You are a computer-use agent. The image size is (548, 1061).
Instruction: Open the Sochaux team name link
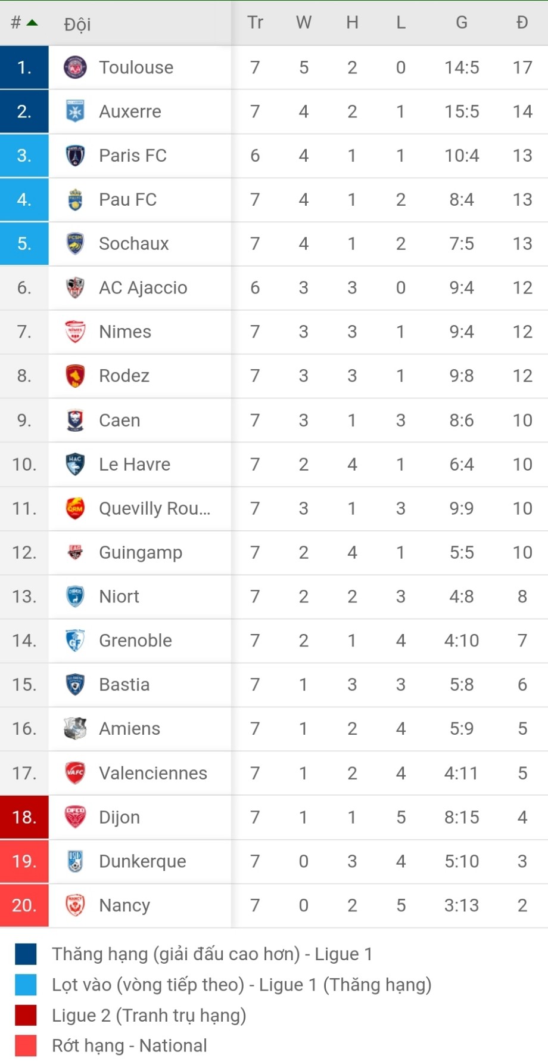(134, 243)
